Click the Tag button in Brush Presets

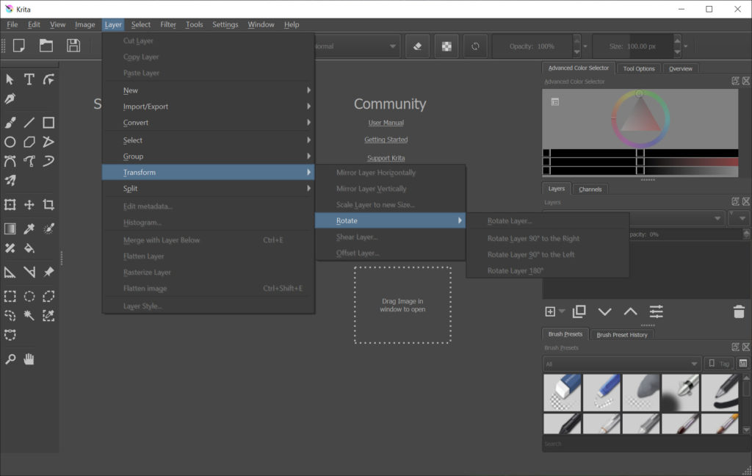pos(719,364)
